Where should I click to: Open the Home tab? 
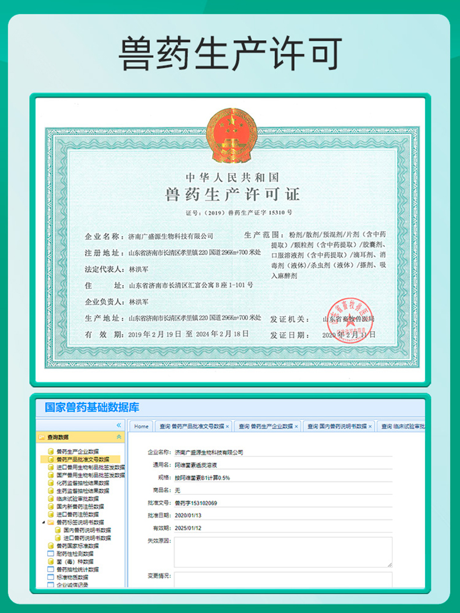[141, 427]
